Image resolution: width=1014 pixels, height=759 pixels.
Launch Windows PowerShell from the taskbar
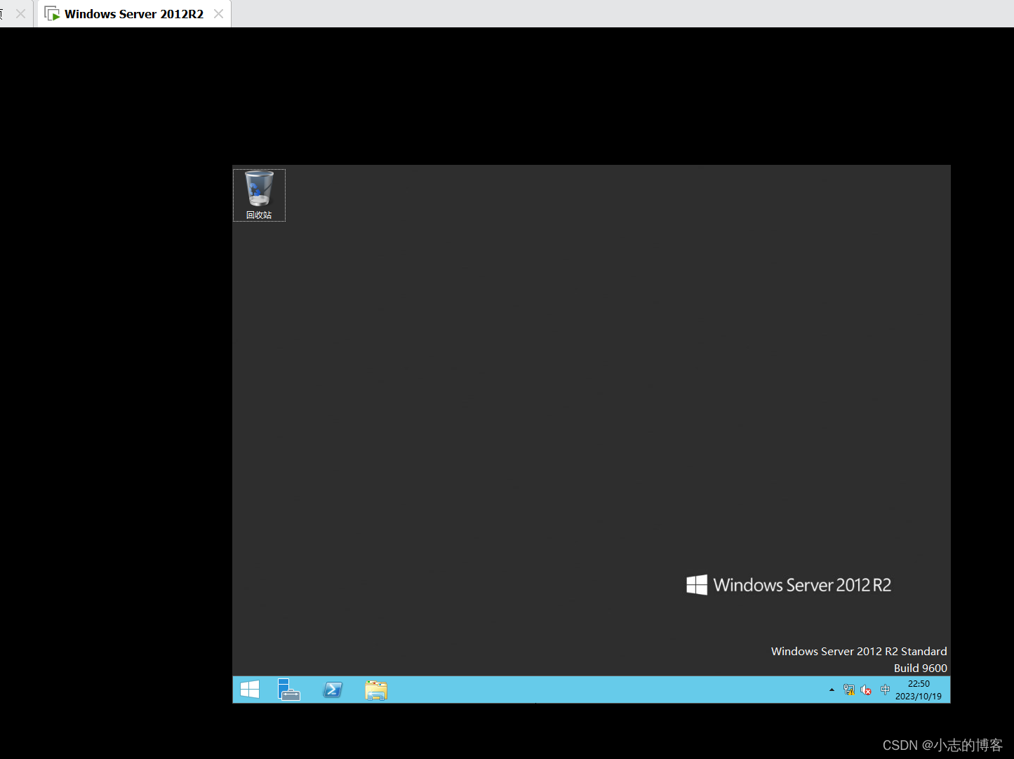click(x=333, y=690)
